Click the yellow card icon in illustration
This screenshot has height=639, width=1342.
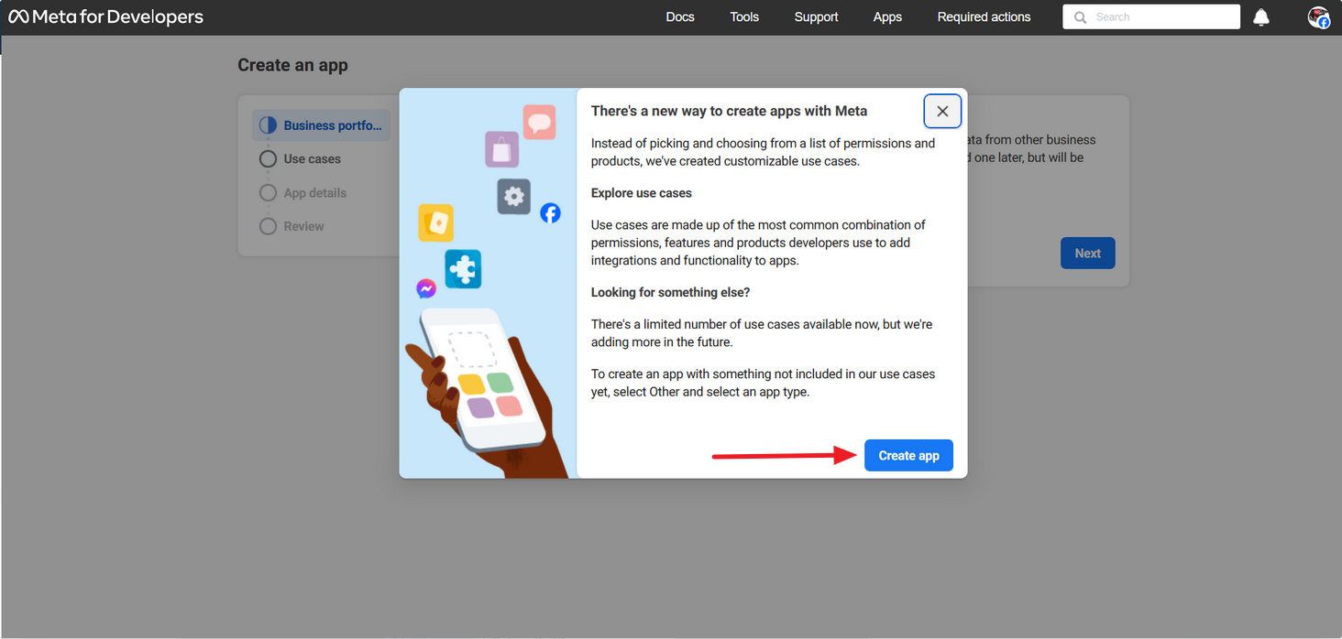click(436, 222)
